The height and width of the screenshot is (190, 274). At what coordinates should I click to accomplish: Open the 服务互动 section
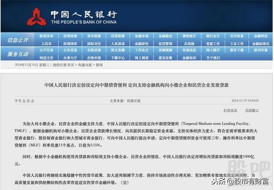[x=18, y=54]
